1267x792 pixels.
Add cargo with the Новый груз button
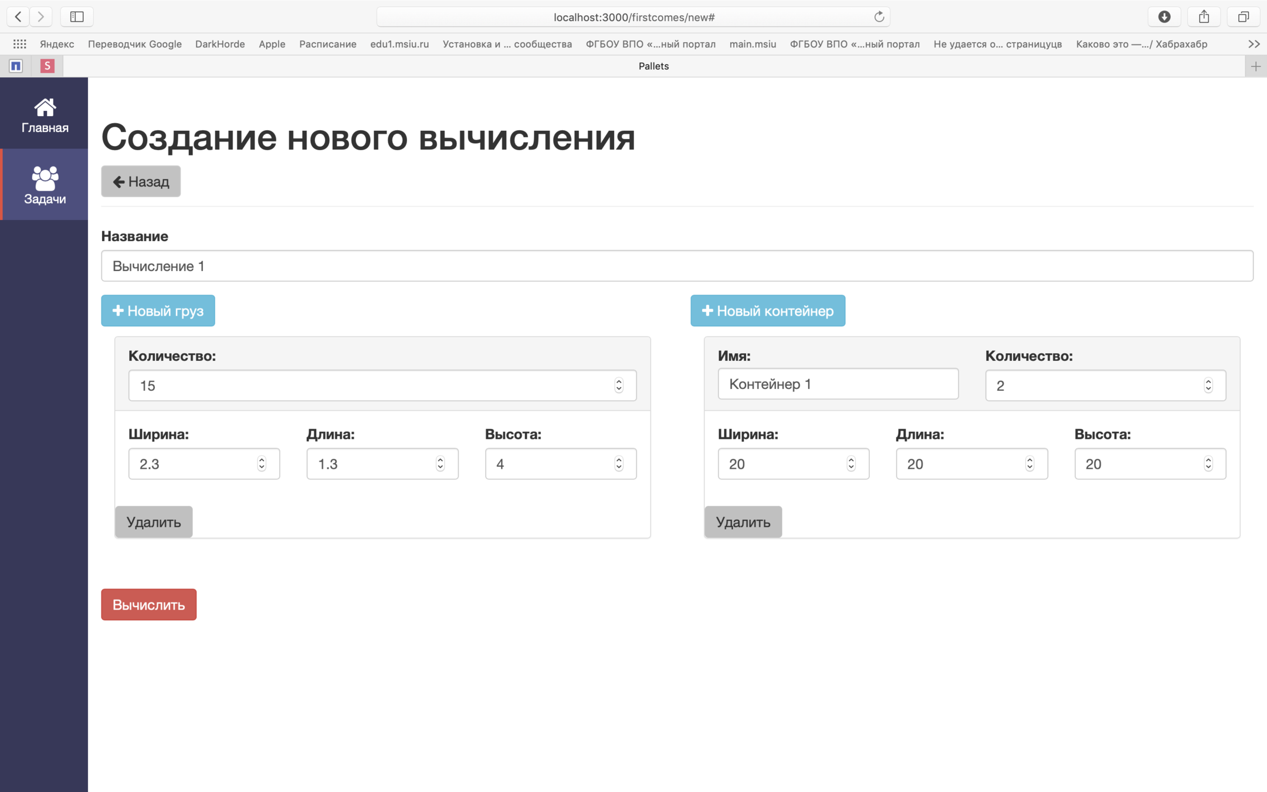(158, 311)
